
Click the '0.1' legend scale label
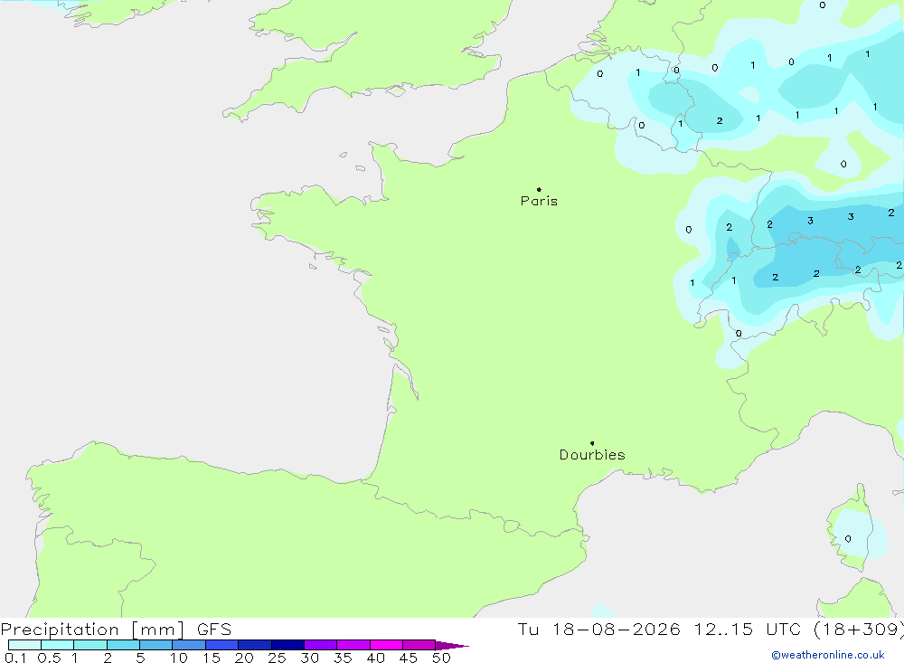pos(15,658)
